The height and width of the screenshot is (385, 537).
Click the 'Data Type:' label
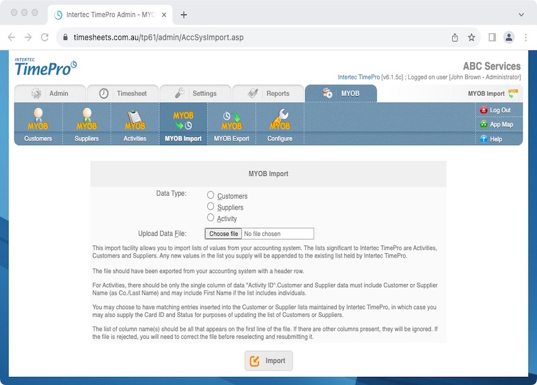pos(171,193)
